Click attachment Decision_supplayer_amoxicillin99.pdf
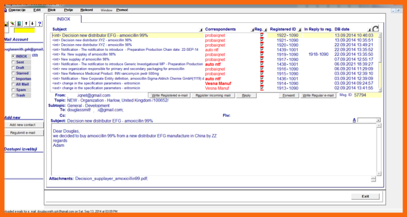This screenshot has height=217, width=407. 112,178
